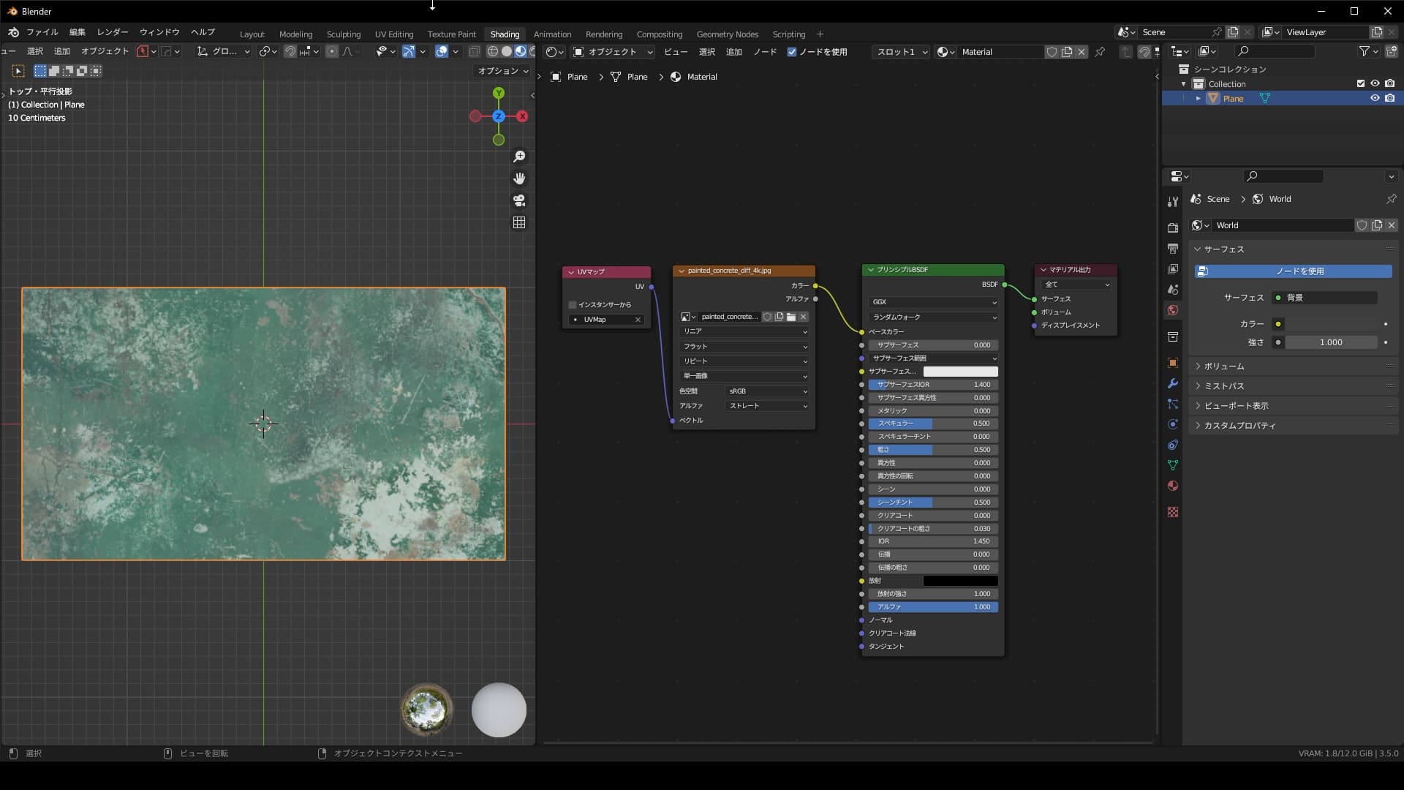
Task: Click the 強さ 1.000 value field
Action: [x=1329, y=342]
